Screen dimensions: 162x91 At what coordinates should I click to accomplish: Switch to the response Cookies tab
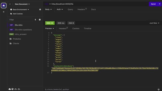click(76, 29)
